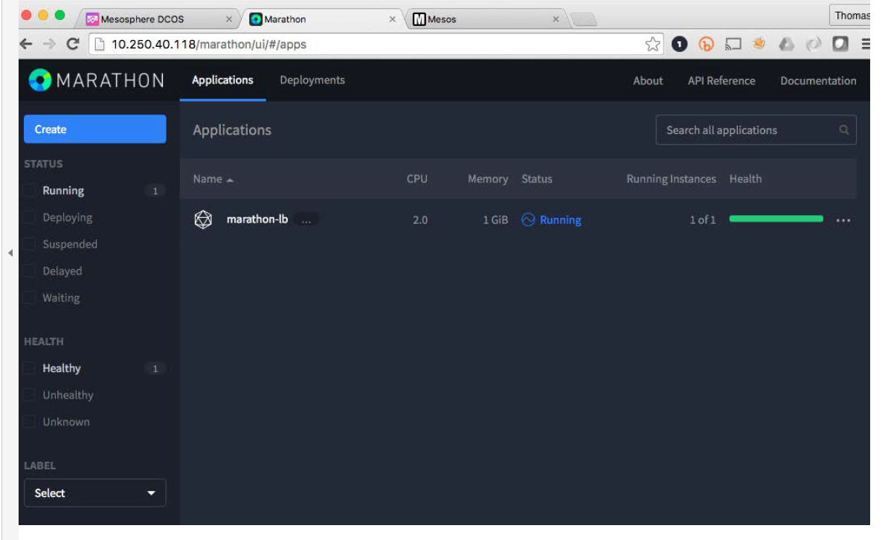Click the collapse arrow at left edge
The height and width of the screenshot is (540, 888).
[10, 253]
